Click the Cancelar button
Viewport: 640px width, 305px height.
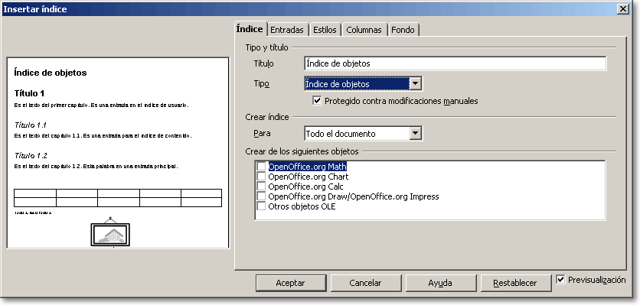pyautogui.click(x=366, y=283)
